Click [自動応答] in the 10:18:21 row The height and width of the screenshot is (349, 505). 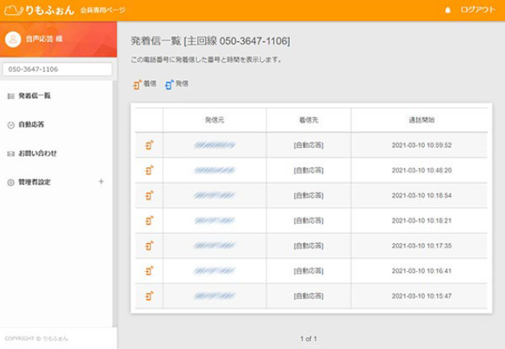(309, 220)
